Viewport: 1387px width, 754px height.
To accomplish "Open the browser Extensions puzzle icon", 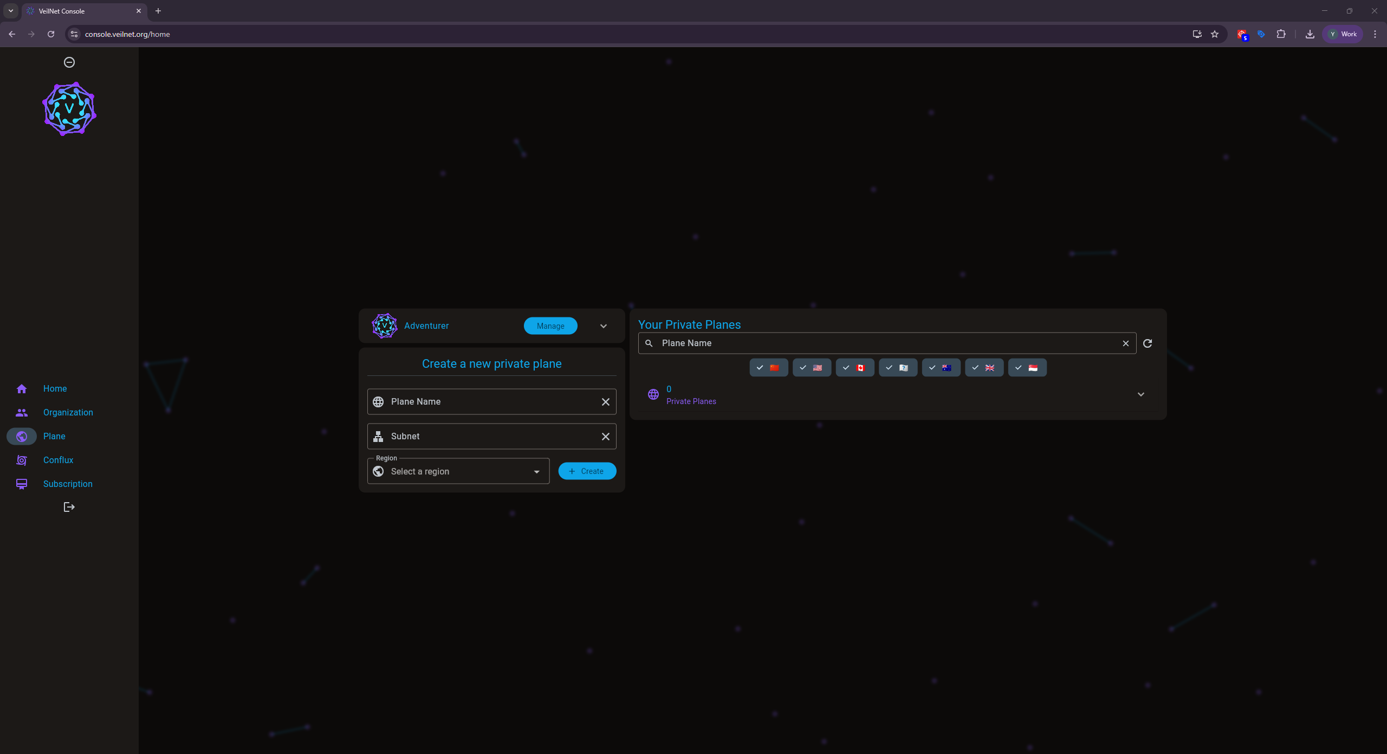I will [x=1281, y=34].
